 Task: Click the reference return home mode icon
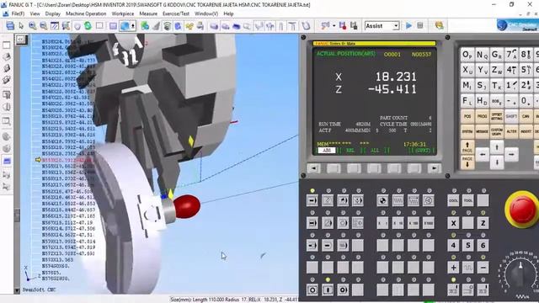(382, 200)
